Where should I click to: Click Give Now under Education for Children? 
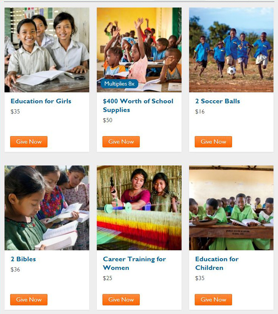coord(213,300)
